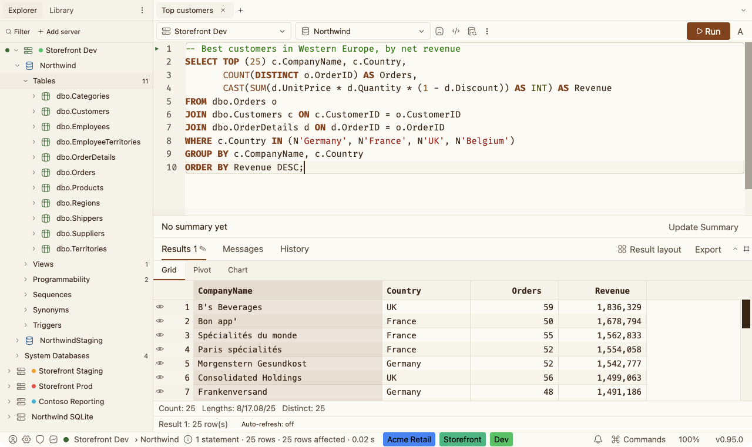Expand the Storefront Staging server
This screenshot has height=447, width=752.
click(9, 371)
